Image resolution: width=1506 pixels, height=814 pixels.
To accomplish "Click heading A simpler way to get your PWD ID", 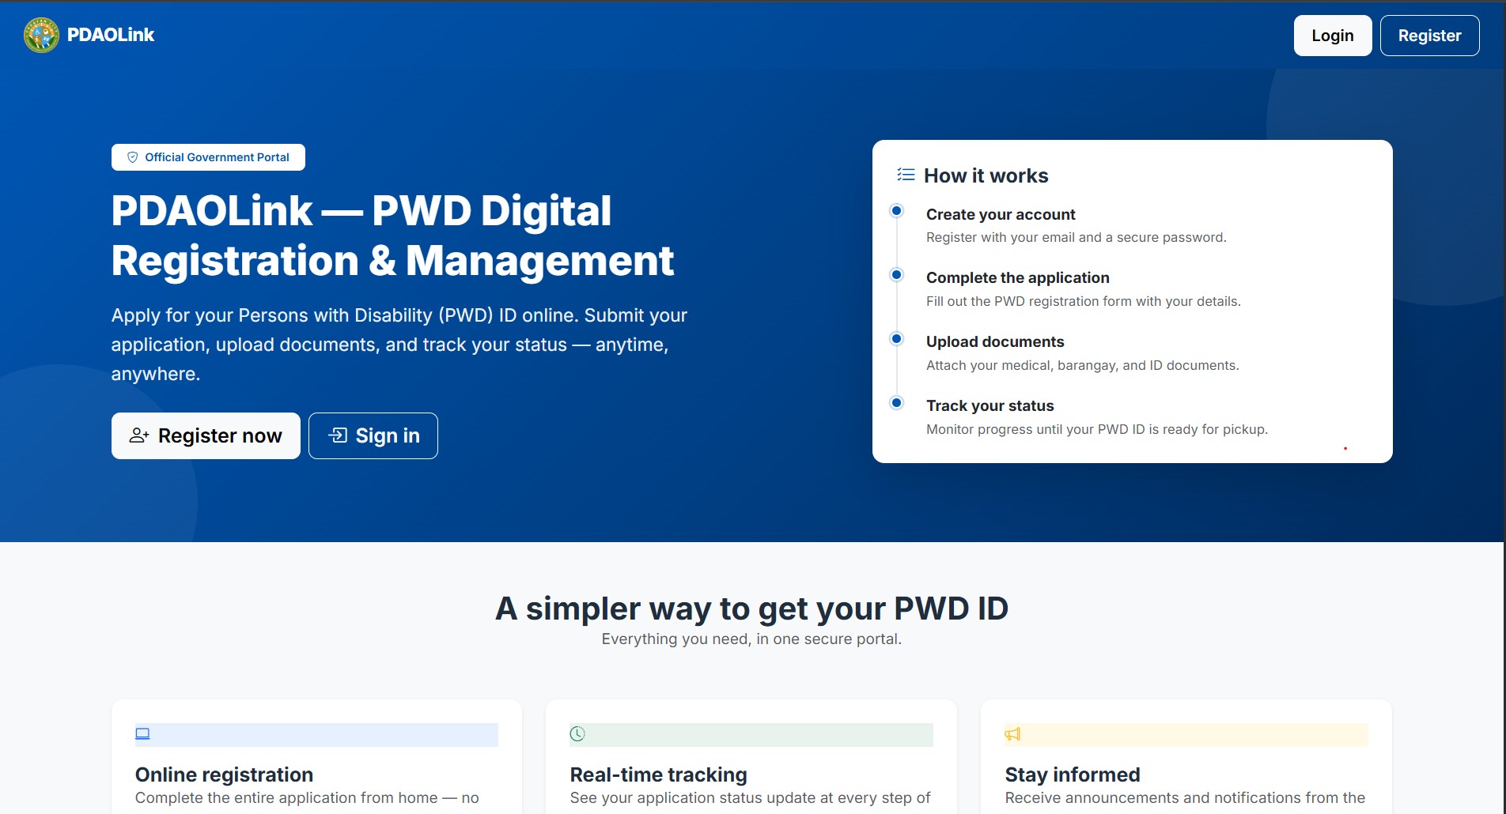I will pos(751,609).
